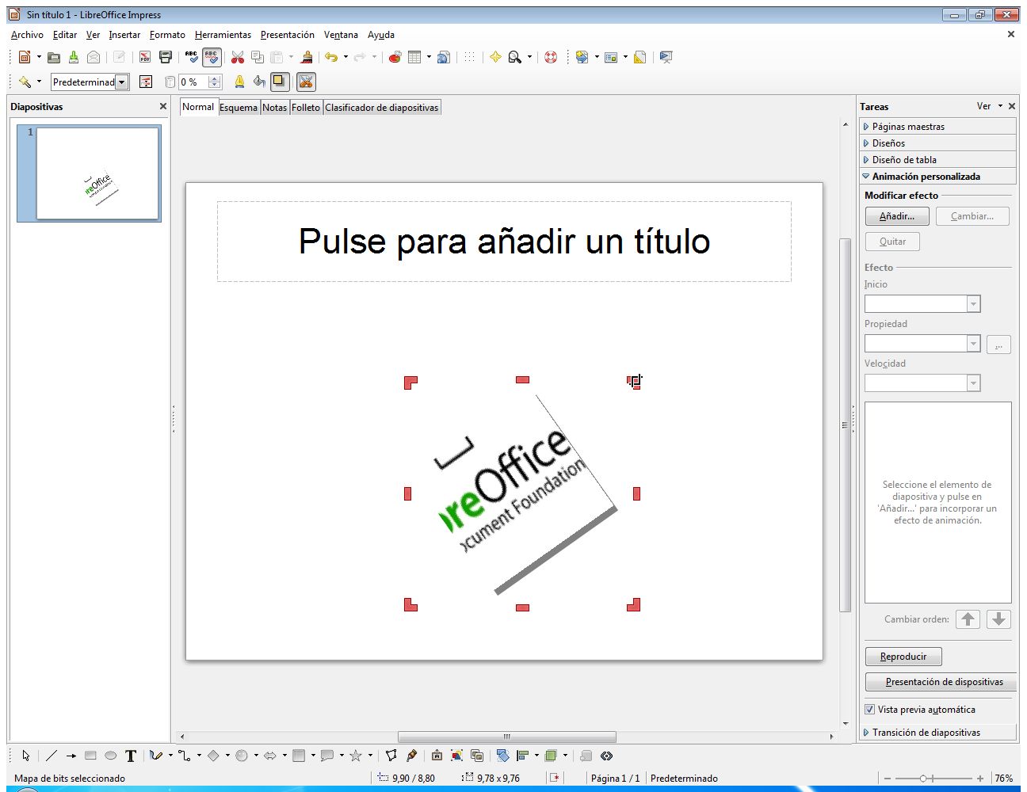Click the Clone formatting paintbrush icon
1027x792 pixels.
click(307, 57)
